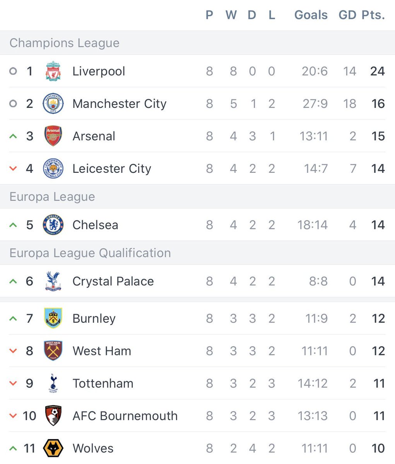This screenshot has height=464, width=395.
Task: Click the green up arrow beside Arsenal
Action: (x=13, y=136)
